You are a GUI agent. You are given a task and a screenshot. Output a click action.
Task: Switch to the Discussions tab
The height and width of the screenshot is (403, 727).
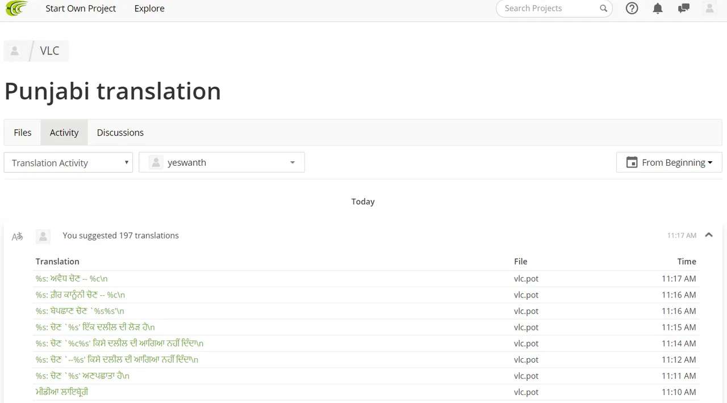pyautogui.click(x=120, y=132)
